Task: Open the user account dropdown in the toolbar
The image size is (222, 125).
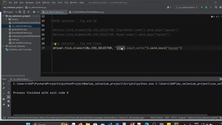Action: coord(169,7)
